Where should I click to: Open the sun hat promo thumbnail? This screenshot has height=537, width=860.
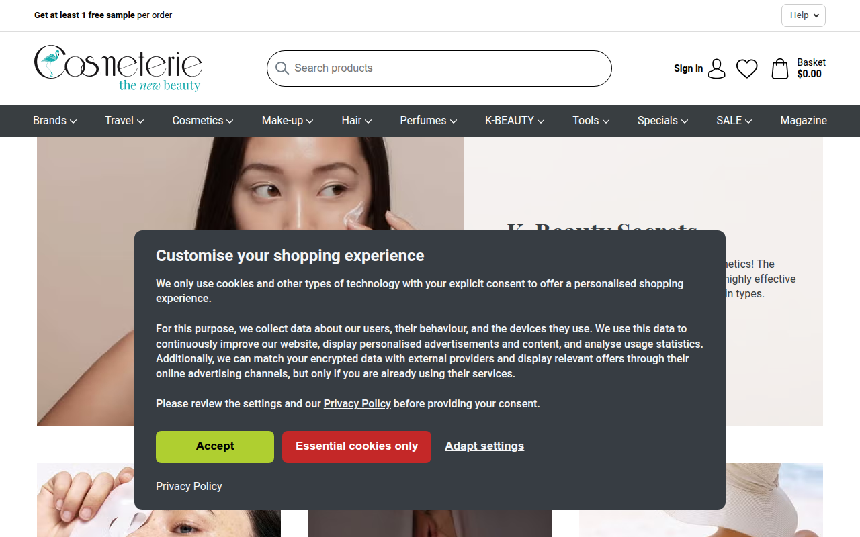click(x=774, y=500)
